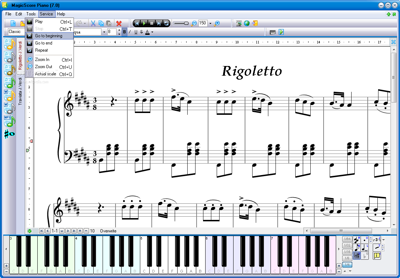Open the font color dropdown arrow
The width and height of the screenshot is (400, 278).
point(152,32)
